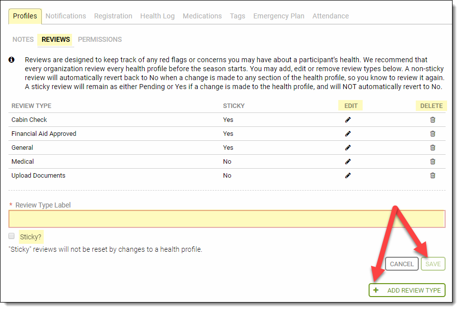The width and height of the screenshot is (460, 310).
Task: Edit the Upload Documents review type
Action: [x=348, y=176]
